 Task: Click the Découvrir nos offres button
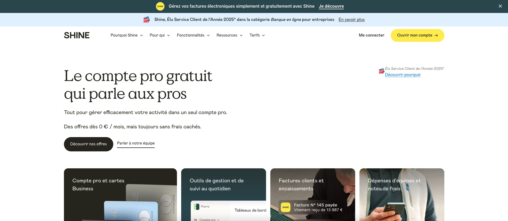89,144
